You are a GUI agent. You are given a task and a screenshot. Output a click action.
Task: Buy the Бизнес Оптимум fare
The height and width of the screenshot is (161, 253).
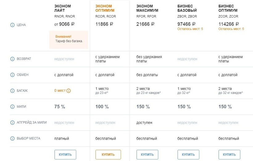[x=229, y=155]
